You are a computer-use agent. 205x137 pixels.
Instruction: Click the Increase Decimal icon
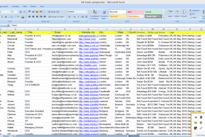[82, 17]
